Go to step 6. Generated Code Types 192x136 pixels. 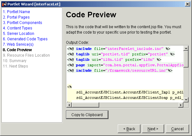25,39
